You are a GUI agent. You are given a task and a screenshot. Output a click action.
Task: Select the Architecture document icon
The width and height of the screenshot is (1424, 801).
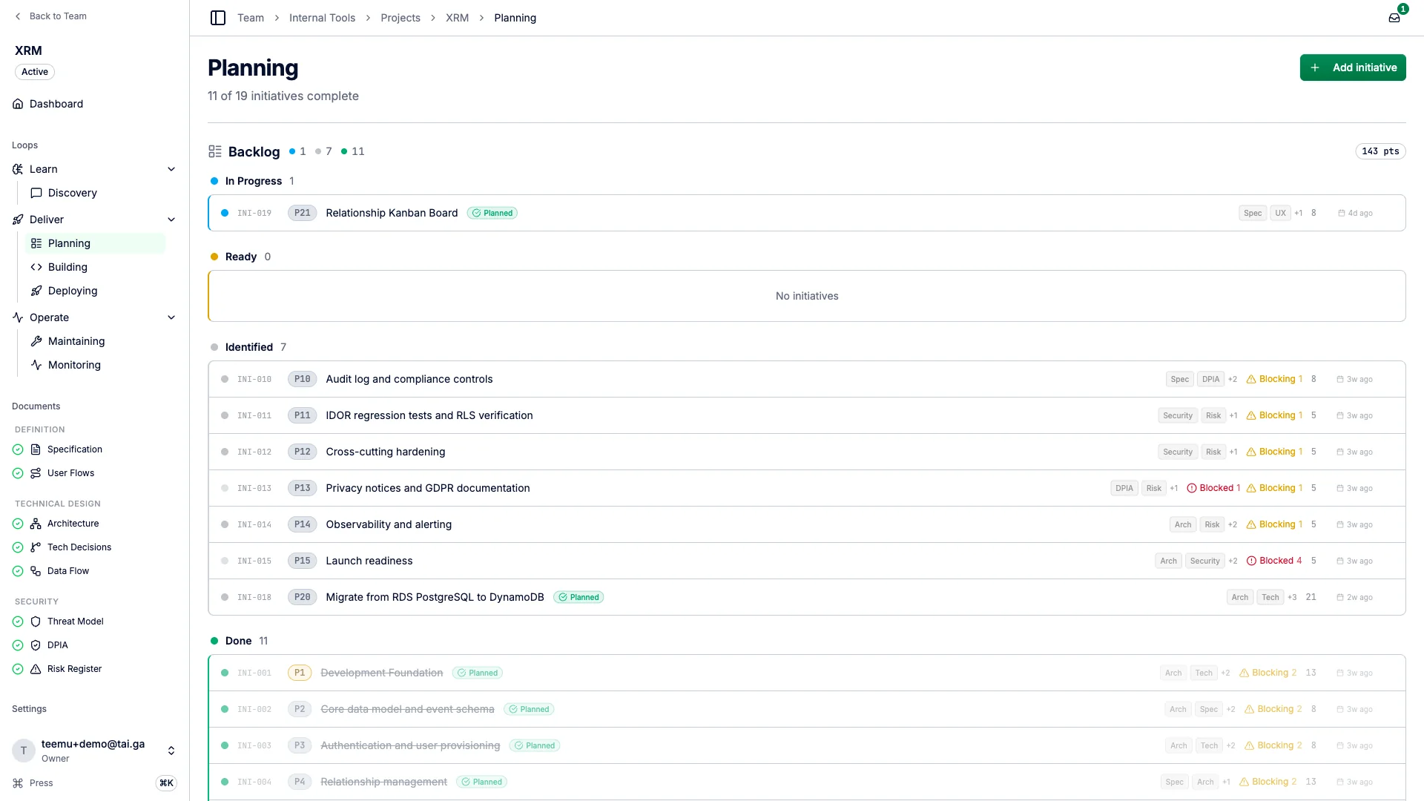click(36, 524)
